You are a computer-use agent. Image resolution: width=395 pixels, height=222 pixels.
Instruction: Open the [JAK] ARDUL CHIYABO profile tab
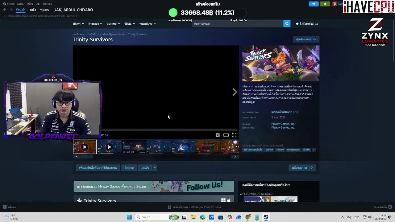click(73, 10)
